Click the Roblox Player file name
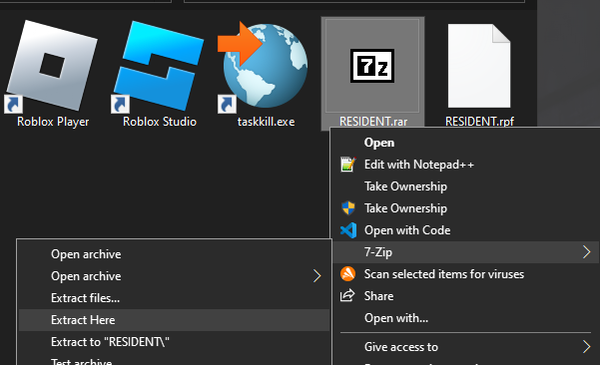The width and height of the screenshot is (600, 365). [x=53, y=122]
